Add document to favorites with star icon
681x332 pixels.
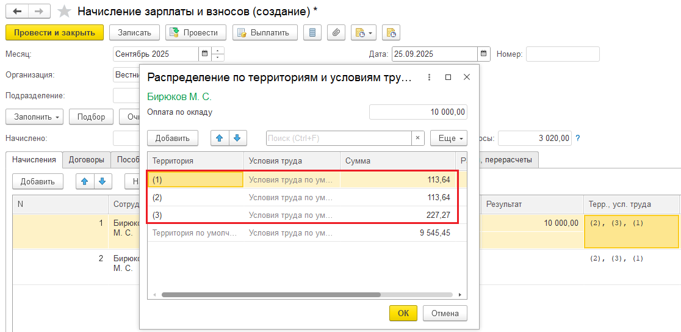pyautogui.click(x=64, y=12)
